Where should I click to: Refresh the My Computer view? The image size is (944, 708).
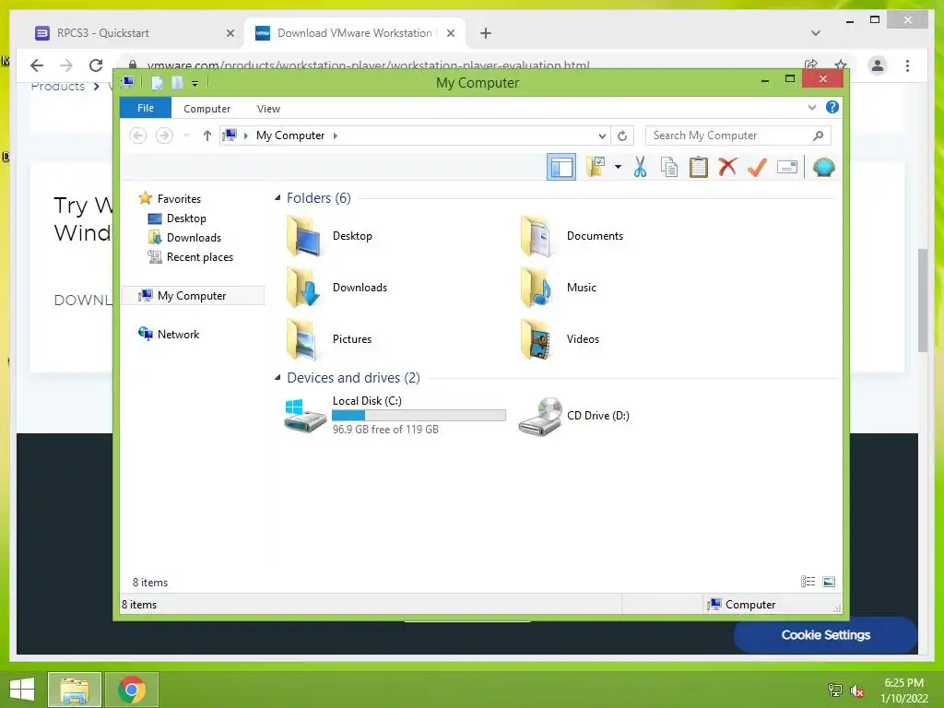tap(622, 136)
